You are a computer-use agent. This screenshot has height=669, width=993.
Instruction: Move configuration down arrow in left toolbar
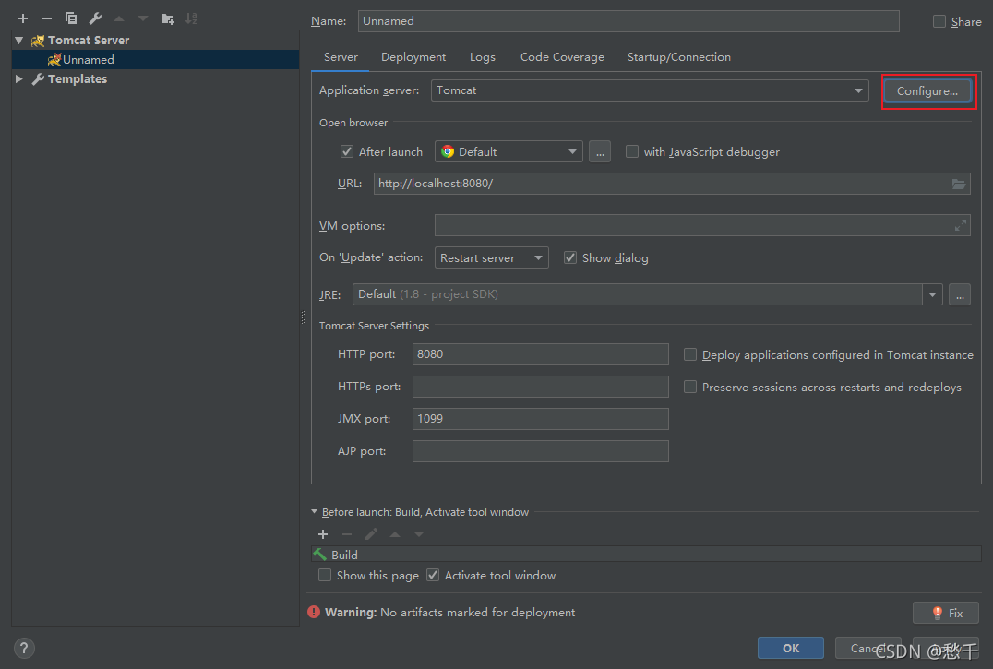[142, 18]
